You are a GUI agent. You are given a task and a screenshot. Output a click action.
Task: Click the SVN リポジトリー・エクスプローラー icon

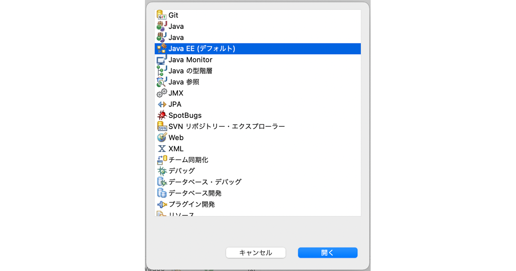click(162, 126)
